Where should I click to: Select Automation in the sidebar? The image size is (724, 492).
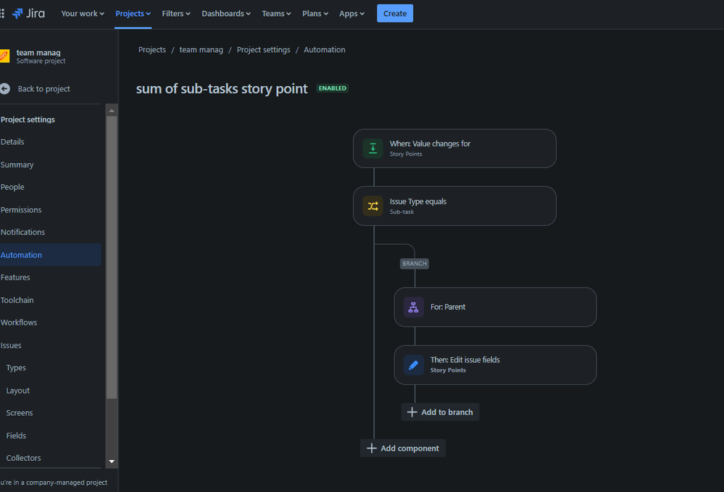(50, 255)
